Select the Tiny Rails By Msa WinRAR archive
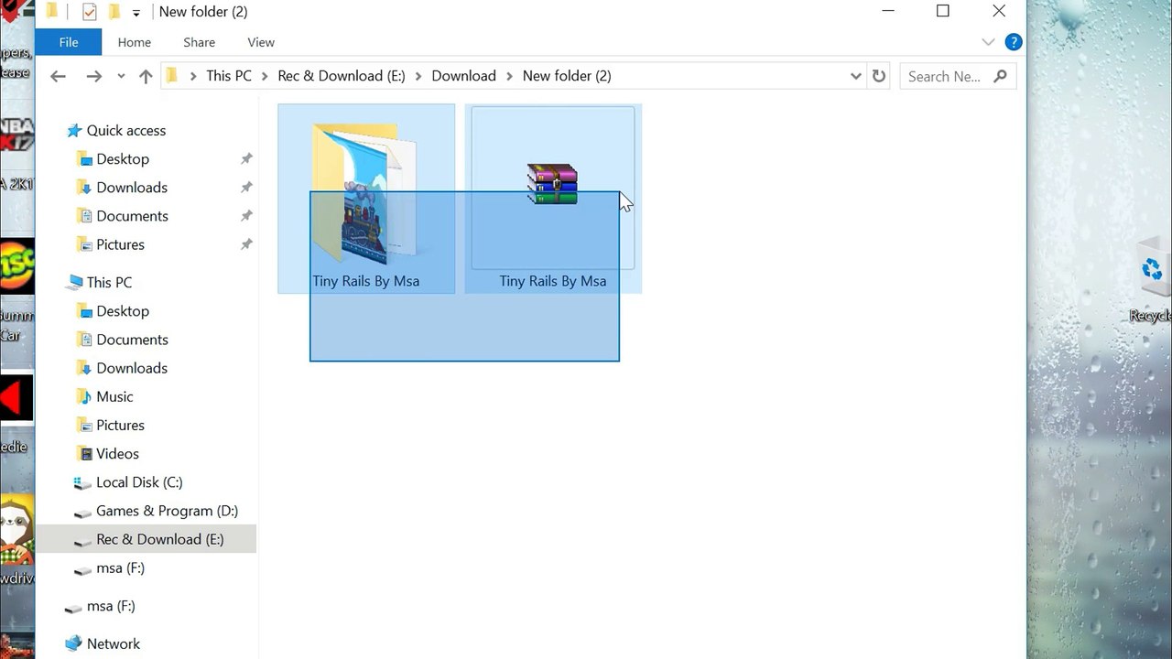Screen dimensions: 1172x659 click(x=553, y=199)
